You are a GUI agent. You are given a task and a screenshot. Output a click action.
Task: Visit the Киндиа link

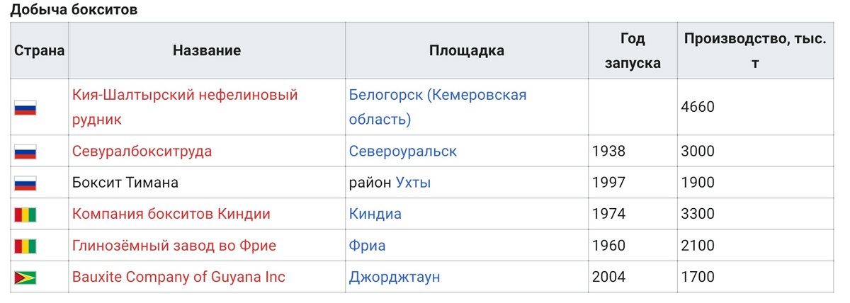click(x=375, y=214)
